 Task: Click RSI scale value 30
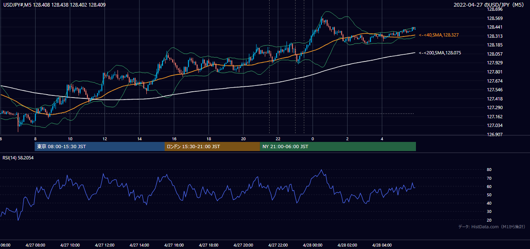[489, 212]
